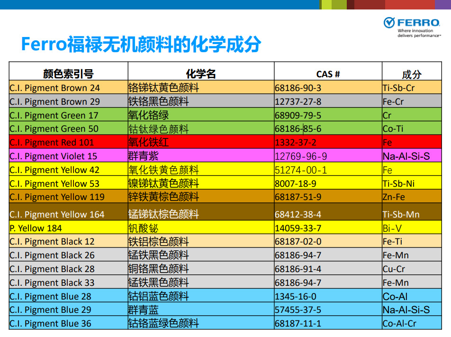Click the Ferro logo in the corner
The width and height of the screenshot is (451, 337).
pyautogui.click(x=412, y=27)
